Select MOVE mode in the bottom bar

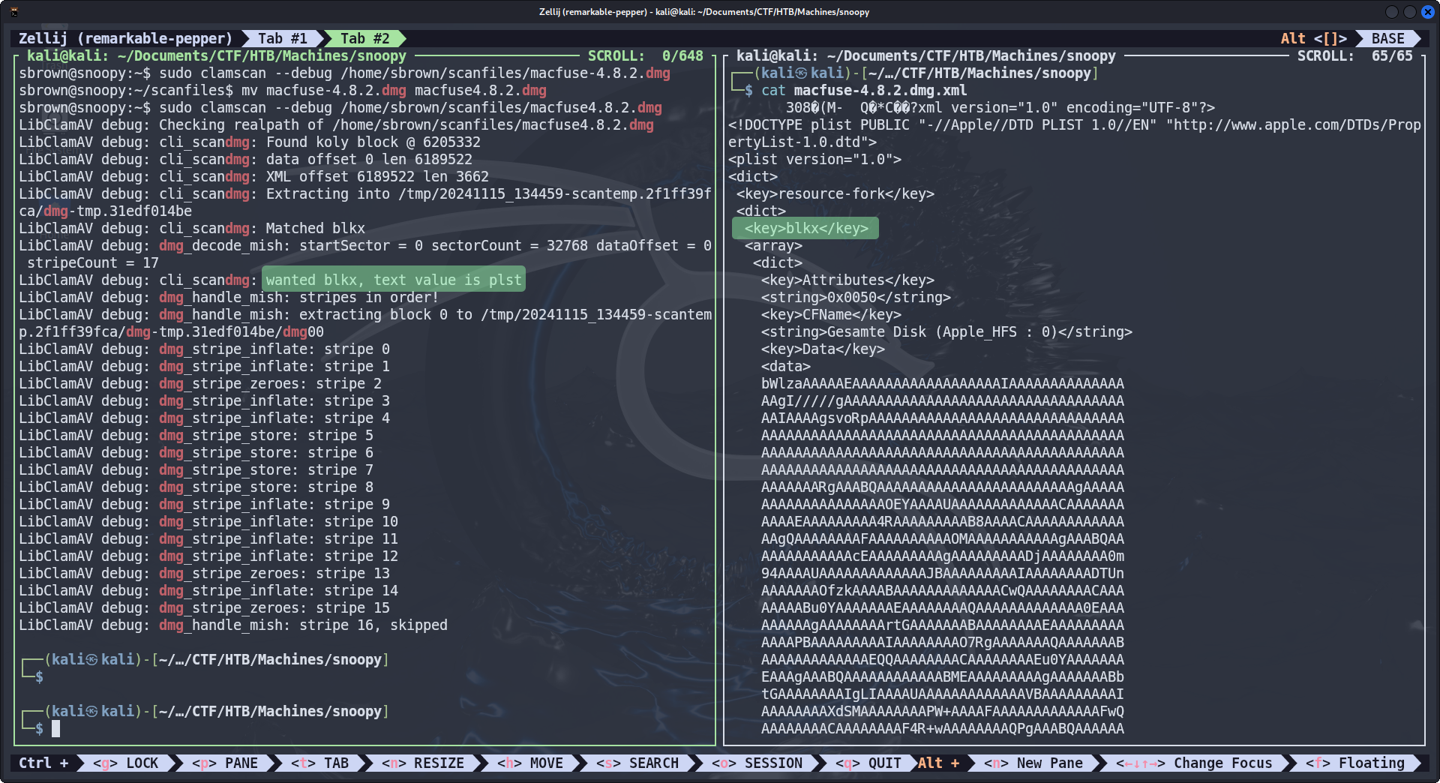(x=530, y=763)
